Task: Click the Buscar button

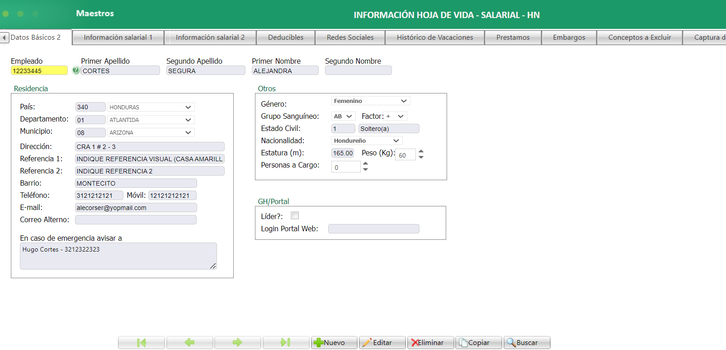Action: point(527,343)
